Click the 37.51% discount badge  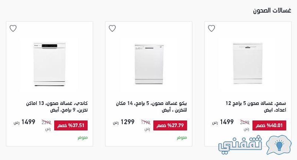tap(71, 126)
